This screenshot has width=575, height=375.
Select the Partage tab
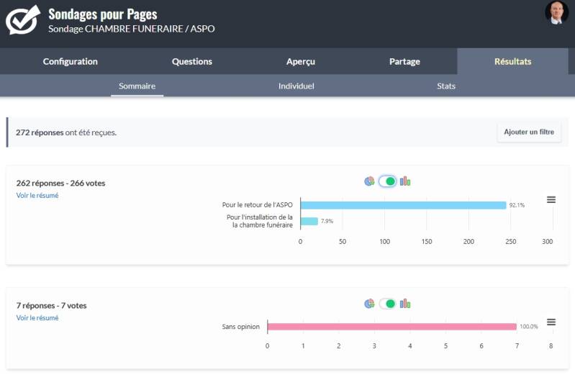pyautogui.click(x=404, y=61)
